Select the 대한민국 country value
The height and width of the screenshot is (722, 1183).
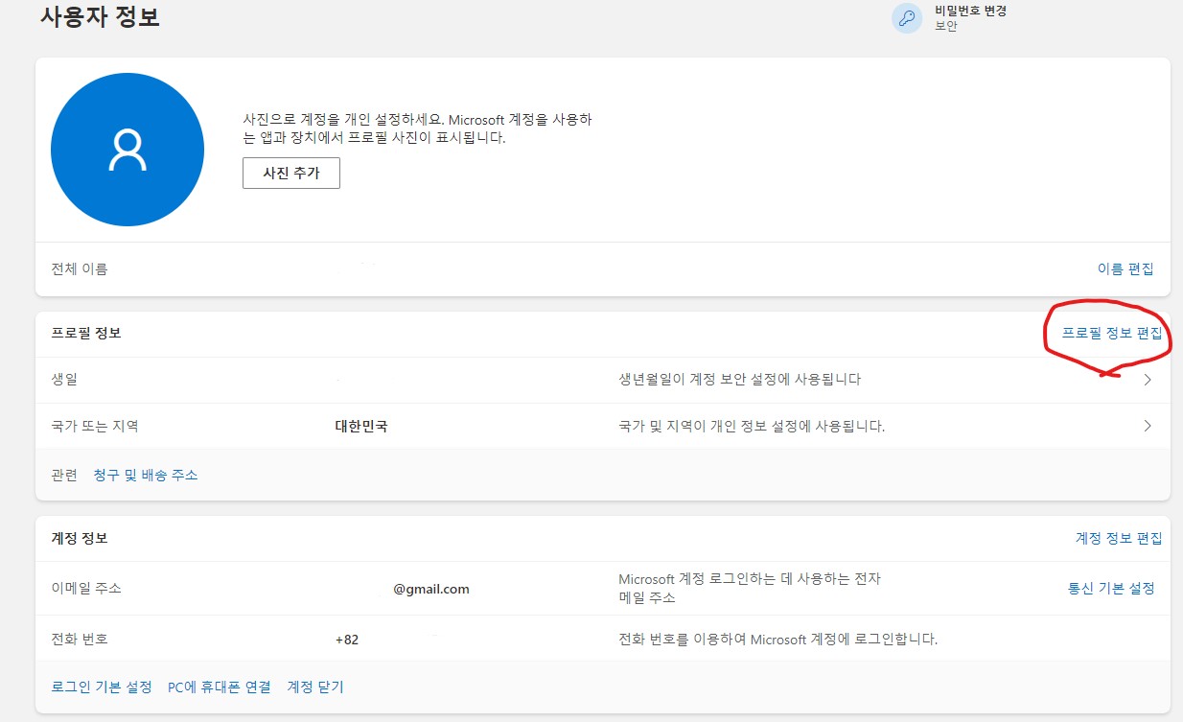[361, 426]
